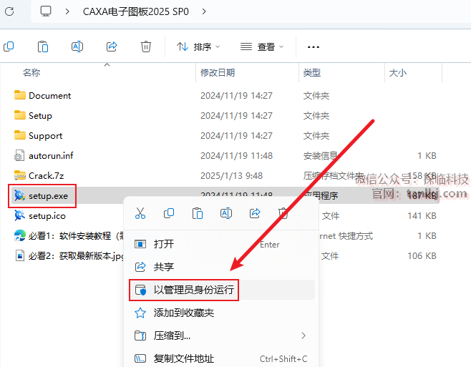Select 必看2：获取最新版本.jpg file
471x367 pixels.
tap(76, 256)
